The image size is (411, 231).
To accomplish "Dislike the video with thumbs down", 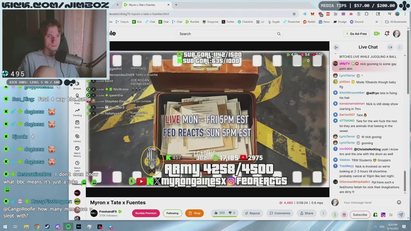I will click(x=232, y=213).
